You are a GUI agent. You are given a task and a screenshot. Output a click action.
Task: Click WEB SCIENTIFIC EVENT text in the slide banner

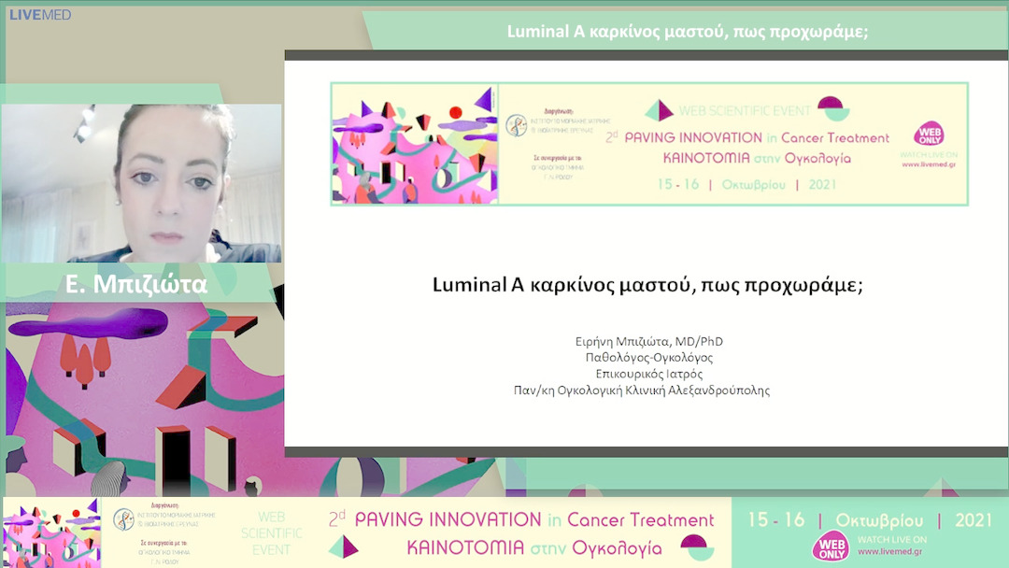pos(745,110)
